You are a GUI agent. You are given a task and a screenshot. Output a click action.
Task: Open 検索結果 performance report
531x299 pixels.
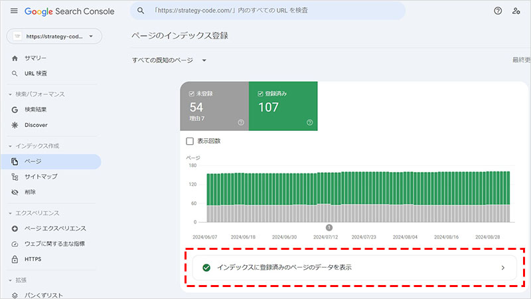pos(36,110)
